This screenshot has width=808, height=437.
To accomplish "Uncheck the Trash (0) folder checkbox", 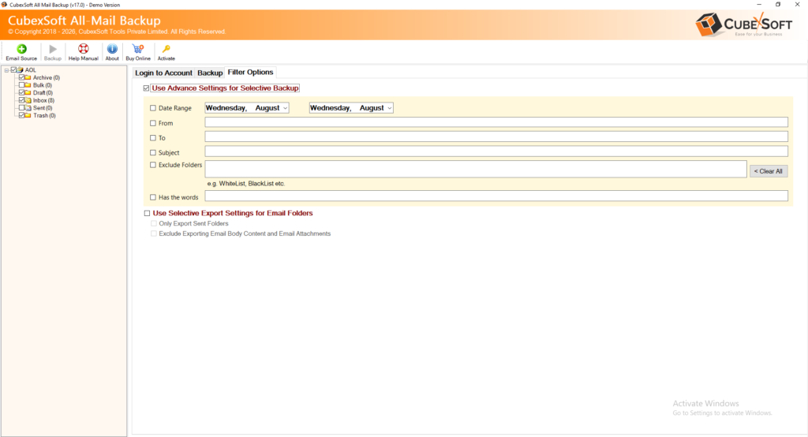I will (21, 115).
